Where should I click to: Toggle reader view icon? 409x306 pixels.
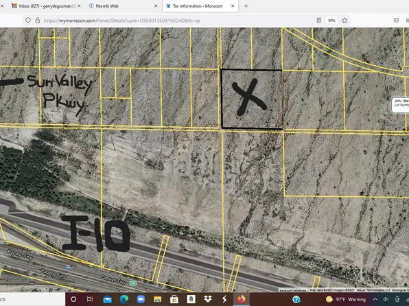(x=318, y=21)
